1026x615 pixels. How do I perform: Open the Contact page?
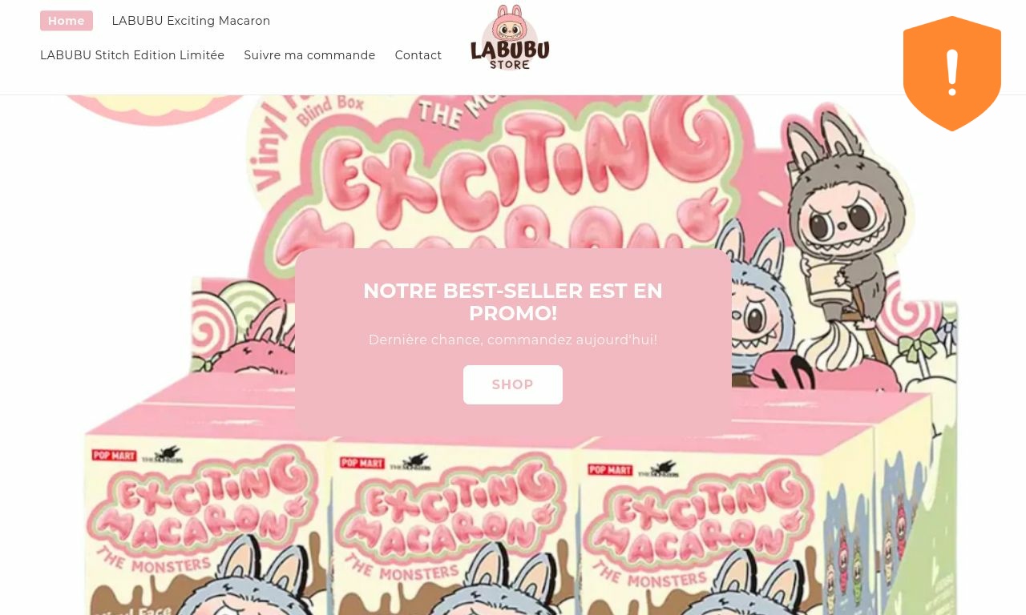click(x=418, y=55)
